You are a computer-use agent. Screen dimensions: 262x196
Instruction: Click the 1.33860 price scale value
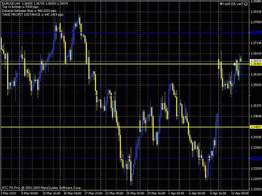(x=256, y=148)
